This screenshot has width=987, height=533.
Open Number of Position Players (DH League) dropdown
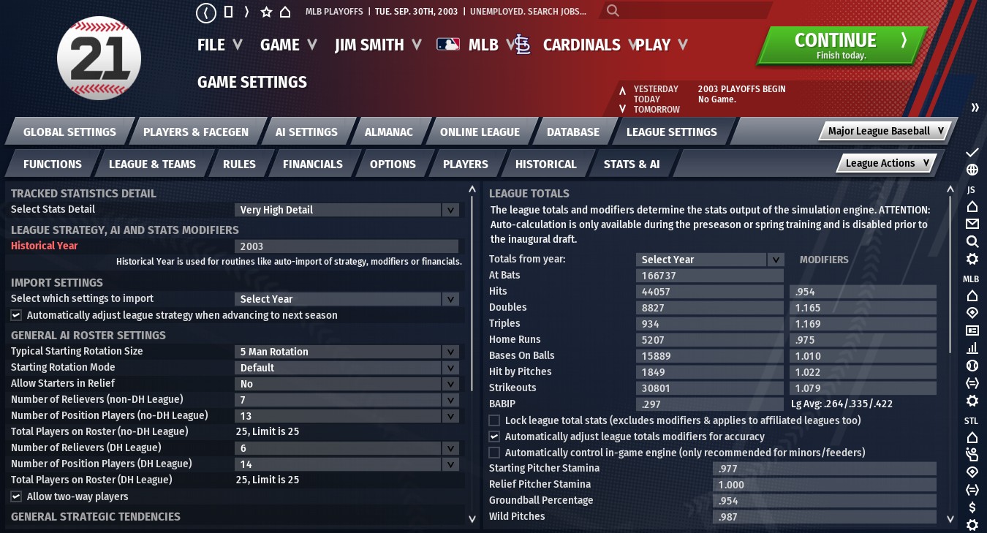click(347, 464)
